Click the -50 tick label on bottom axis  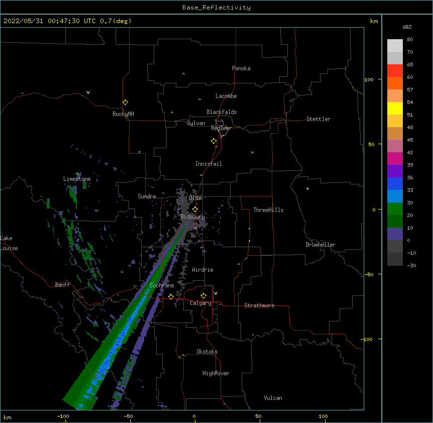128,416
